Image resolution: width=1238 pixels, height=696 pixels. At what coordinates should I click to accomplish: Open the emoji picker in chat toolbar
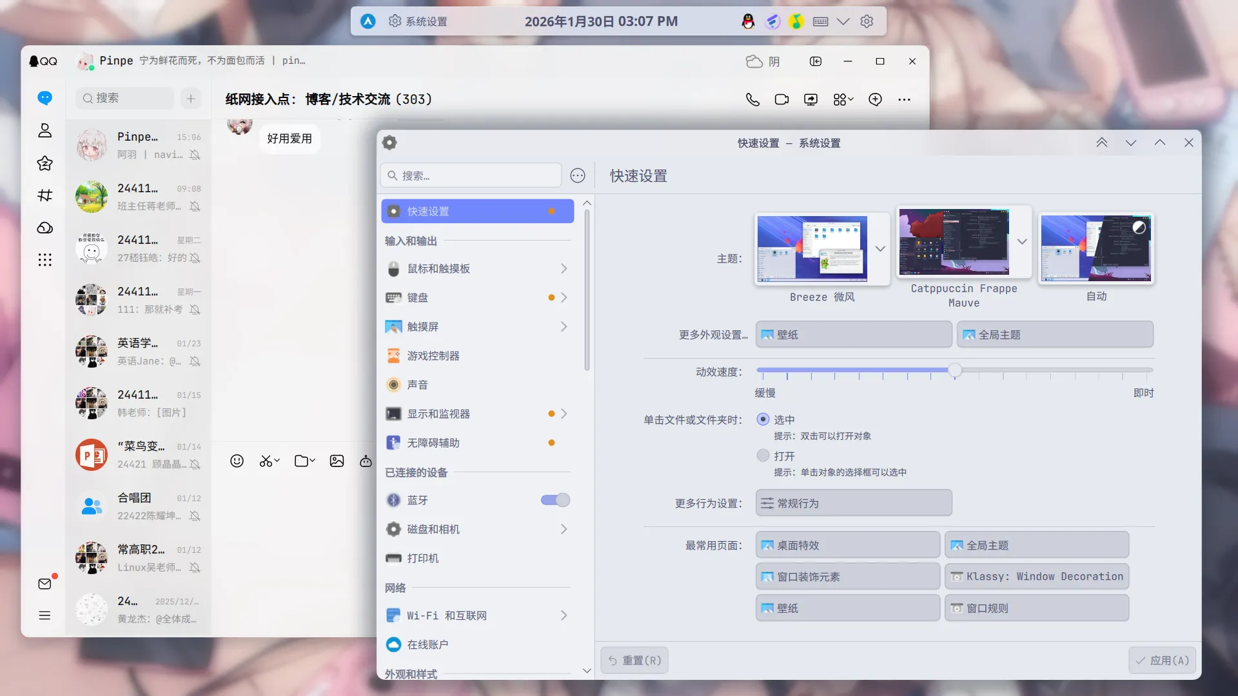tap(237, 461)
